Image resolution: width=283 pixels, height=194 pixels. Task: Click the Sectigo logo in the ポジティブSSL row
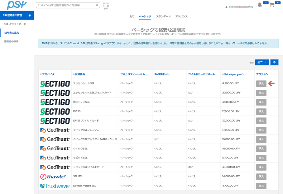55,102
